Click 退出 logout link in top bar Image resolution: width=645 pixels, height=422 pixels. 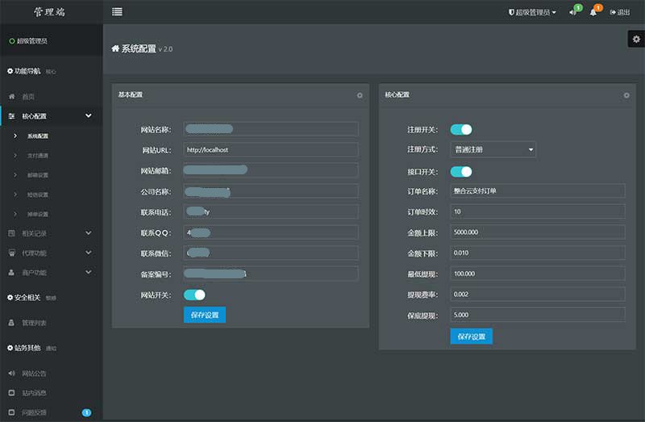(619, 13)
